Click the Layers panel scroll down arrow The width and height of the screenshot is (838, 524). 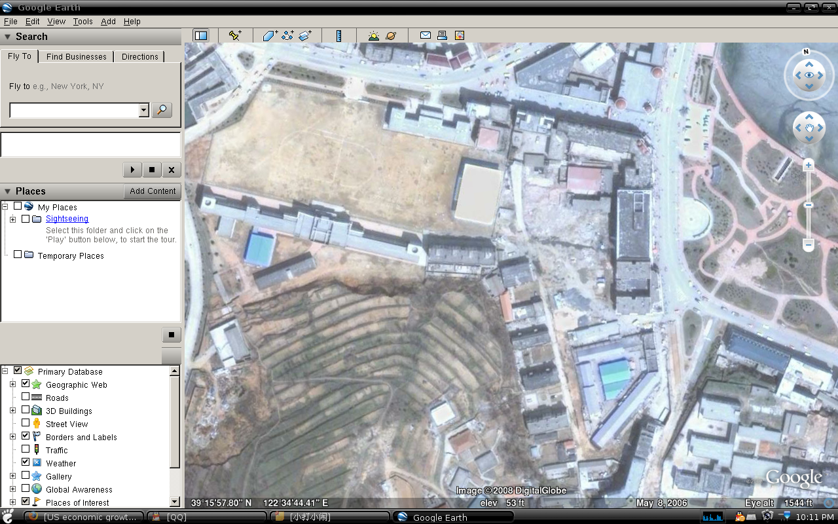175,502
